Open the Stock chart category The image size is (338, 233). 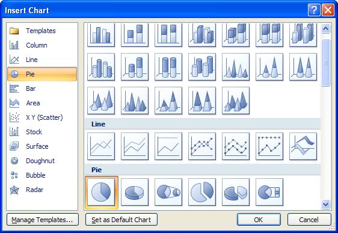click(x=42, y=132)
